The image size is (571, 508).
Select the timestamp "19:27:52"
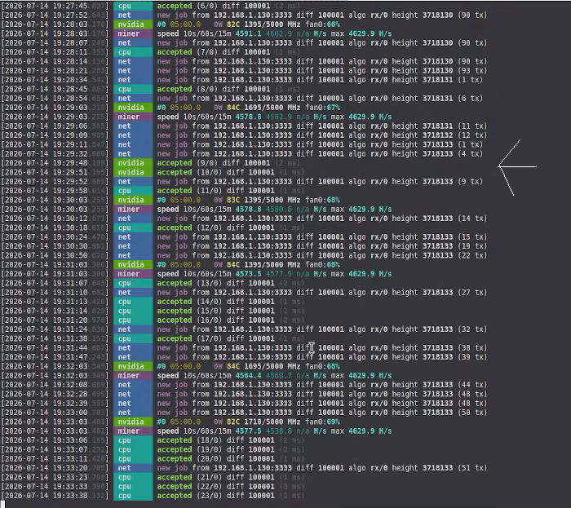click(70, 15)
